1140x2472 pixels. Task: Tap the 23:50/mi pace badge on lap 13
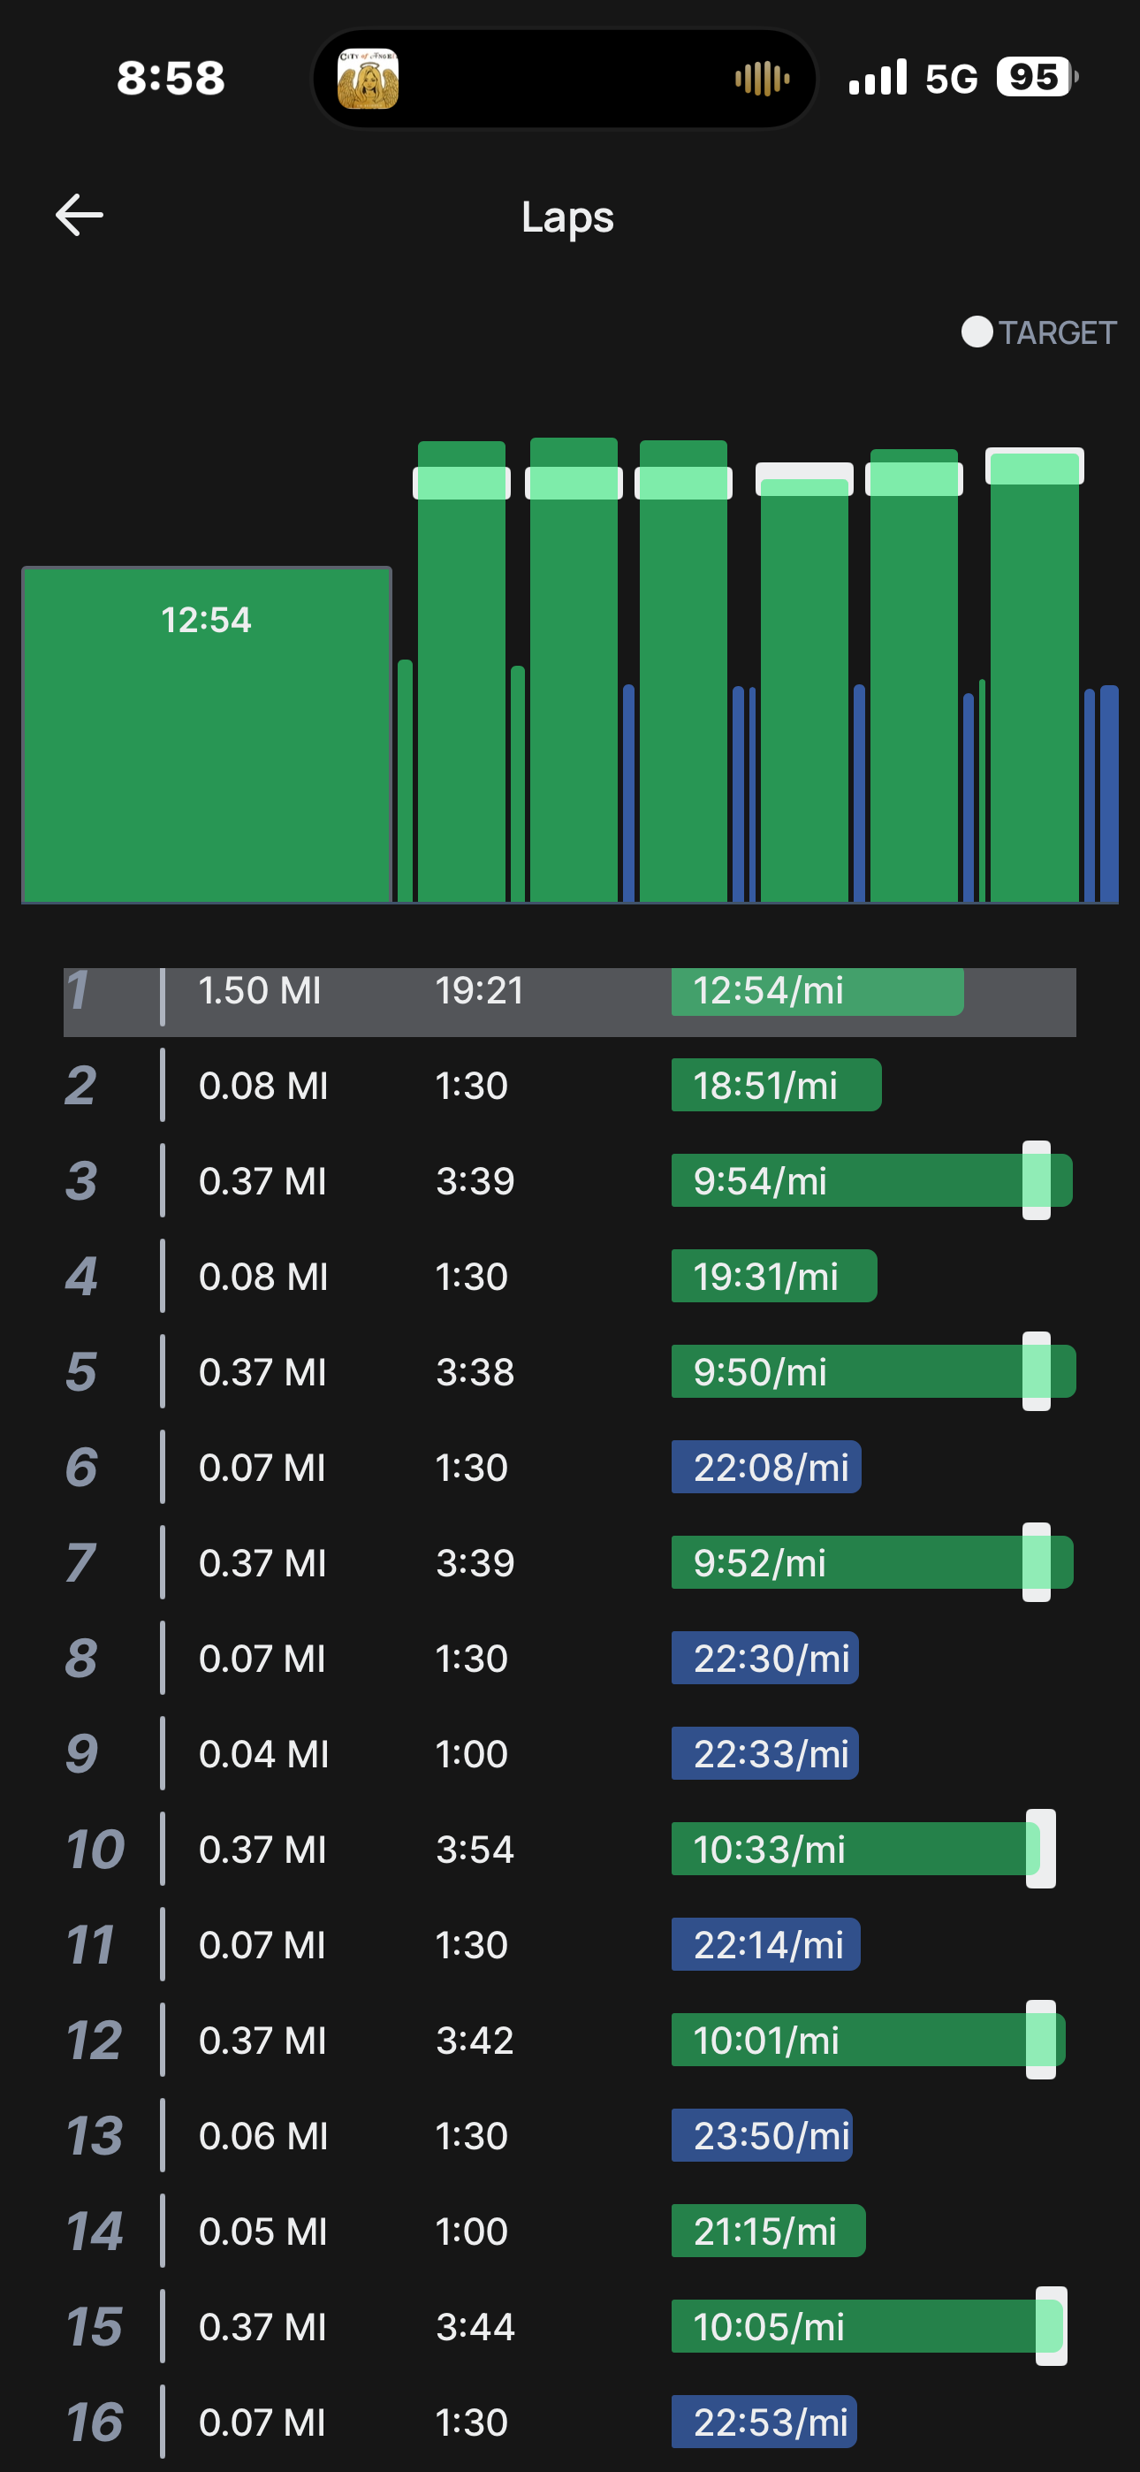762,2136
